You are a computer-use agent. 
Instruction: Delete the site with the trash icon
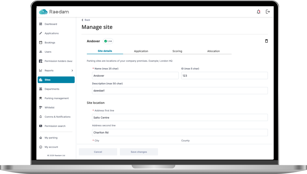[266, 41]
